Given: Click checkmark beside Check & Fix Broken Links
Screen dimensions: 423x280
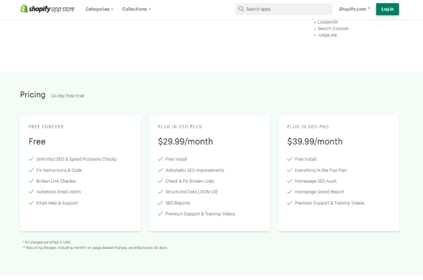Looking at the screenshot, I should [160, 181].
